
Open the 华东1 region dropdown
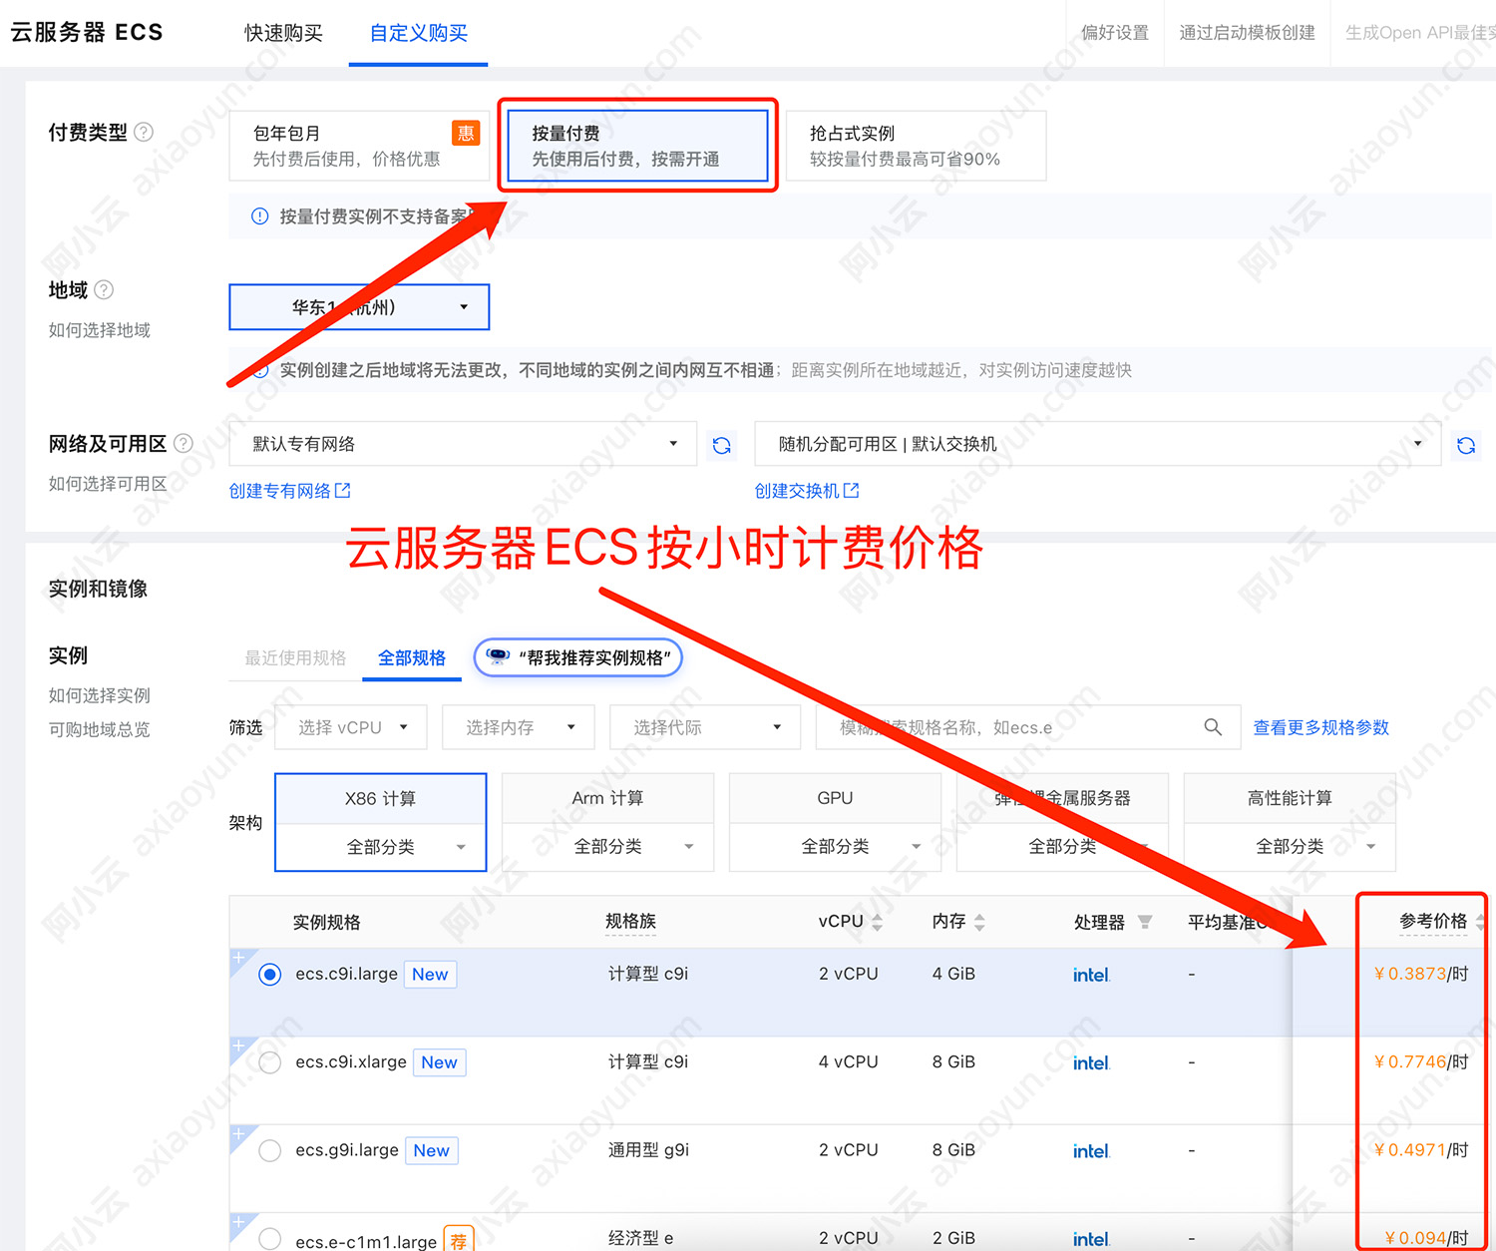pyautogui.click(x=359, y=307)
